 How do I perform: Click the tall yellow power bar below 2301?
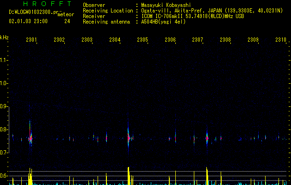tap(30, 176)
